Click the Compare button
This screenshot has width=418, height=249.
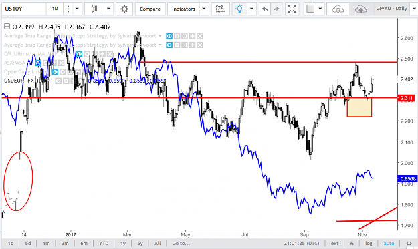150,9
